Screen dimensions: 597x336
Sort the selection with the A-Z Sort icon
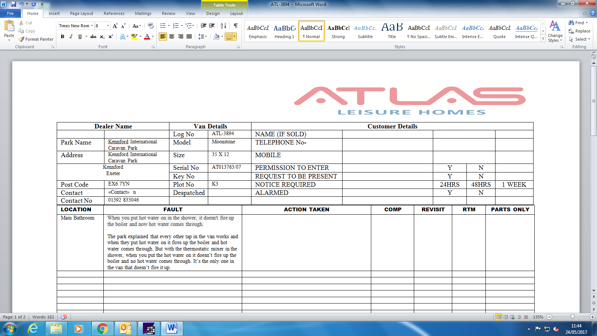[x=224, y=26]
